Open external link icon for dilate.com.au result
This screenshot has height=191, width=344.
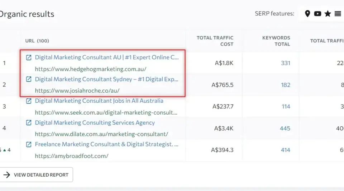(29, 122)
